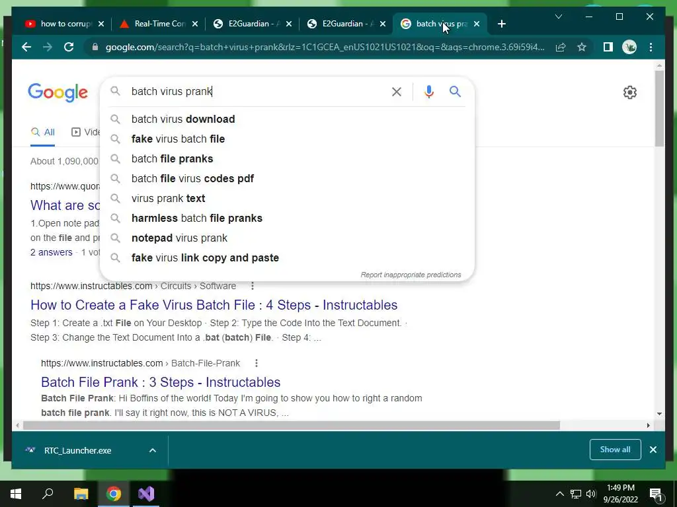Open Visual Studio from the taskbar
Viewport: 677px width, 507px height.
coord(146,494)
